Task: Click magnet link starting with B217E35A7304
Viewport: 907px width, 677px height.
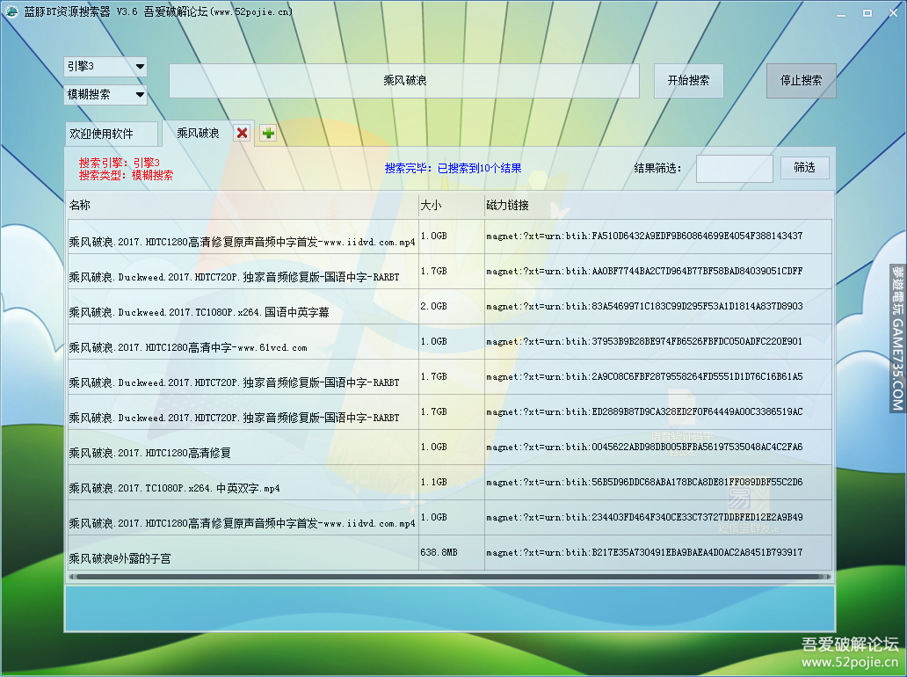Action: click(x=644, y=553)
